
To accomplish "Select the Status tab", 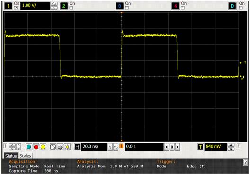I will pos(11,156).
